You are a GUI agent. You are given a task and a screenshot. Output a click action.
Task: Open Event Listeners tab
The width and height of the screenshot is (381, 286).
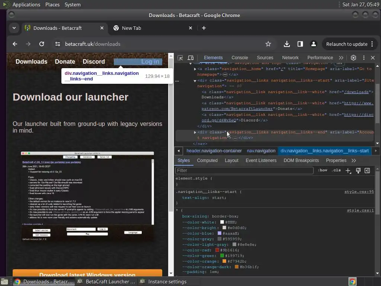click(261, 161)
